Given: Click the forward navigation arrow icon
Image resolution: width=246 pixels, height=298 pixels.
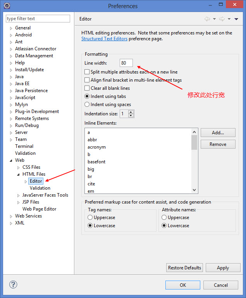Looking at the screenshot, I should [x=222, y=19].
